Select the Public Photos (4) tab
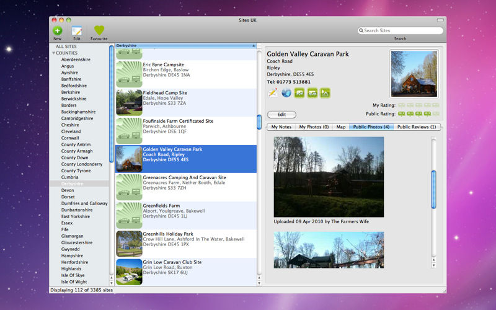This screenshot has width=496, height=310. pos(371,127)
